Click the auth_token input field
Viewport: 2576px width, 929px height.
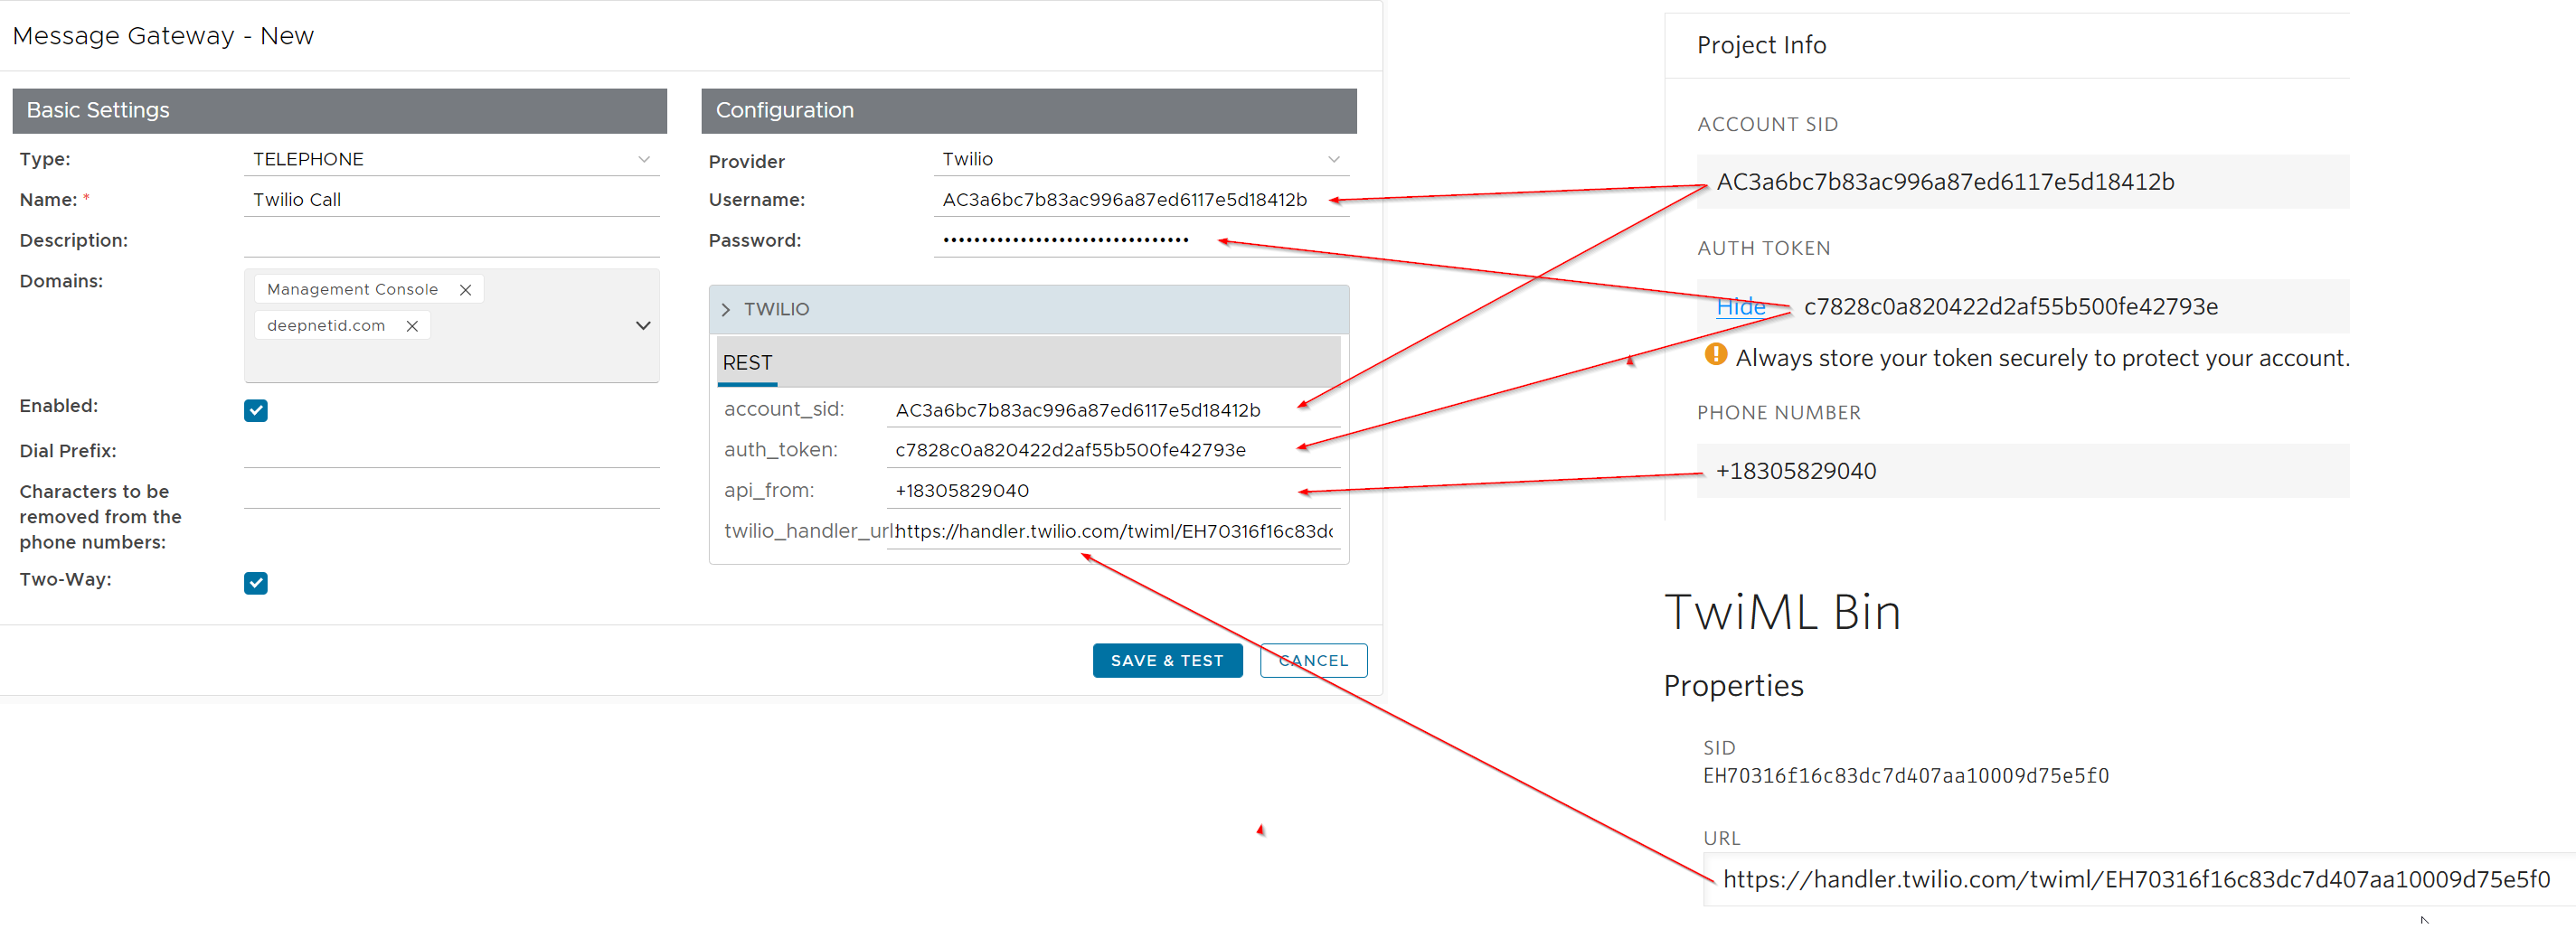(x=1113, y=451)
